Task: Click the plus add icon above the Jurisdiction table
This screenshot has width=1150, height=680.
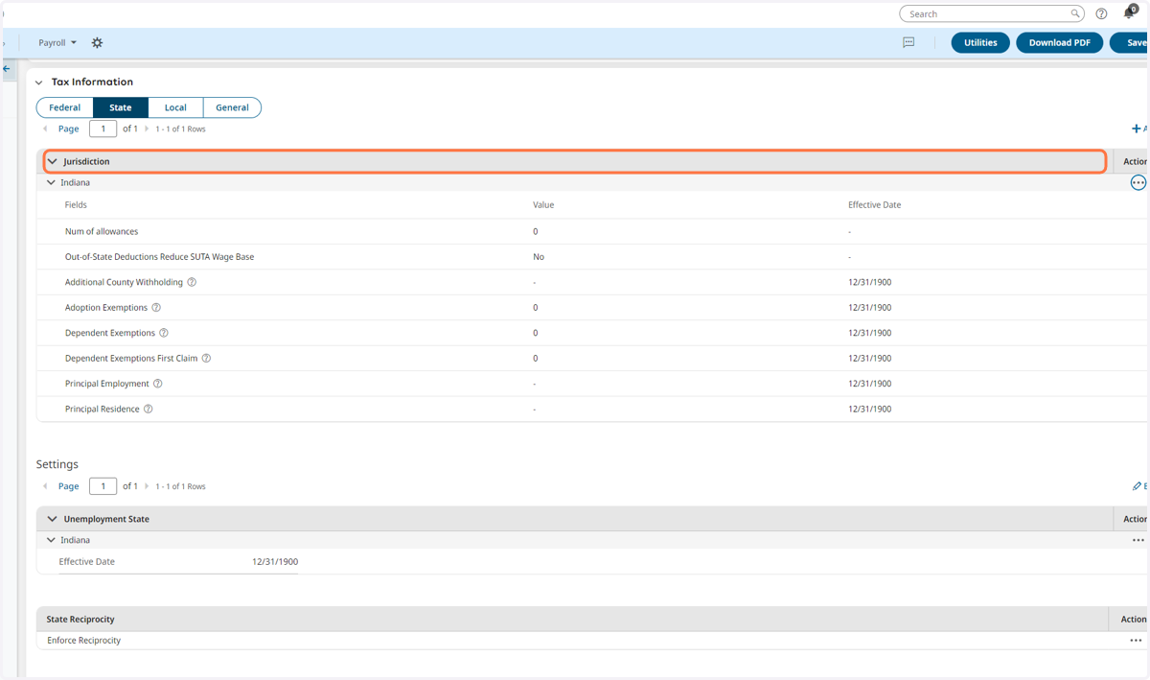Action: click(x=1137, y=129)
